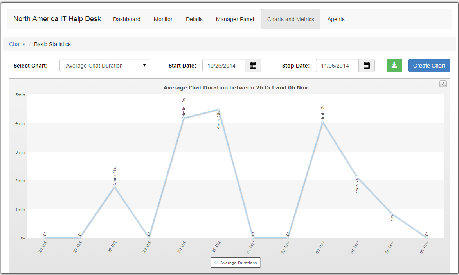This screenshot has width=459, height=275.
Task: Open the Start Date calendar picker
Action: [x=253, y=66]
